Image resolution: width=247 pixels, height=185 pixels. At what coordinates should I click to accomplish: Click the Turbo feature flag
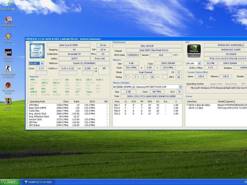click(x=89, y=92)
